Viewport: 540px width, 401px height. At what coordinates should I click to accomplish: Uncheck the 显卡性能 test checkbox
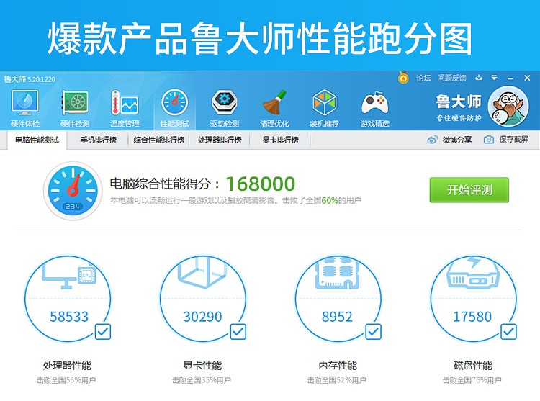[x=238, y=332]
